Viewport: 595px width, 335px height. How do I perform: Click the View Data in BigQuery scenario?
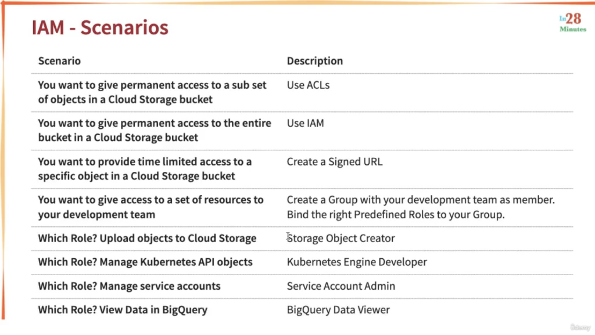123,310
